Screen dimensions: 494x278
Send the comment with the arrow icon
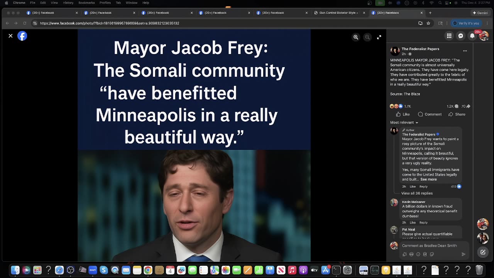[x=464, y=254]
